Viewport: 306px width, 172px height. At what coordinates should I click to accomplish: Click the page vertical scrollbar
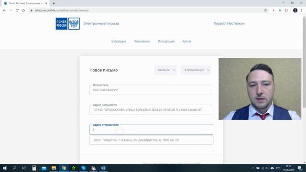click(304, 63)
